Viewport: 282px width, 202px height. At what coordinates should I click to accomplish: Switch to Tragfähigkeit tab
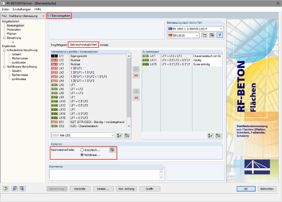(x=59, y=45)
